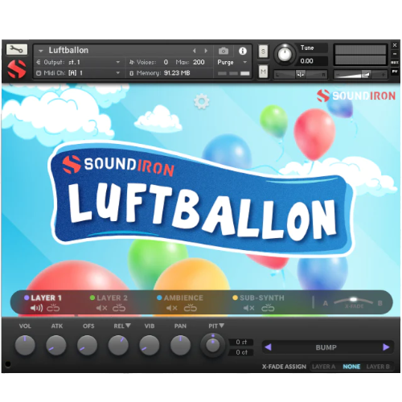Image resolution: width=402 pixels, height=402 pixels.
Task: Go to previous instrument using the left arrow
Action: tap(195, 51)
